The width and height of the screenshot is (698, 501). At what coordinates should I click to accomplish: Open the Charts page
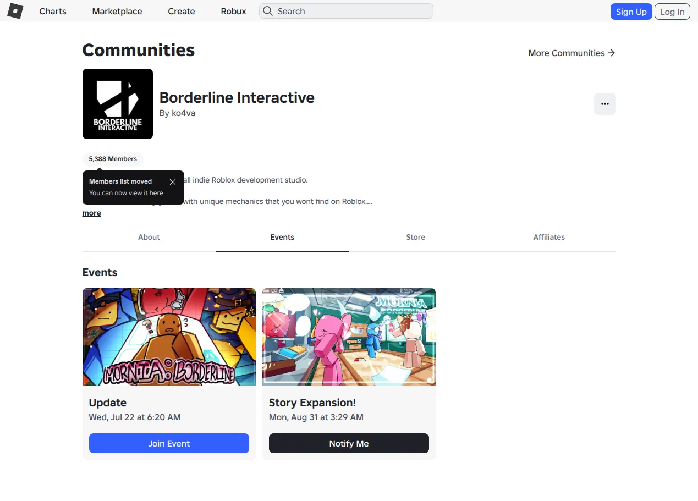(53, 11)
